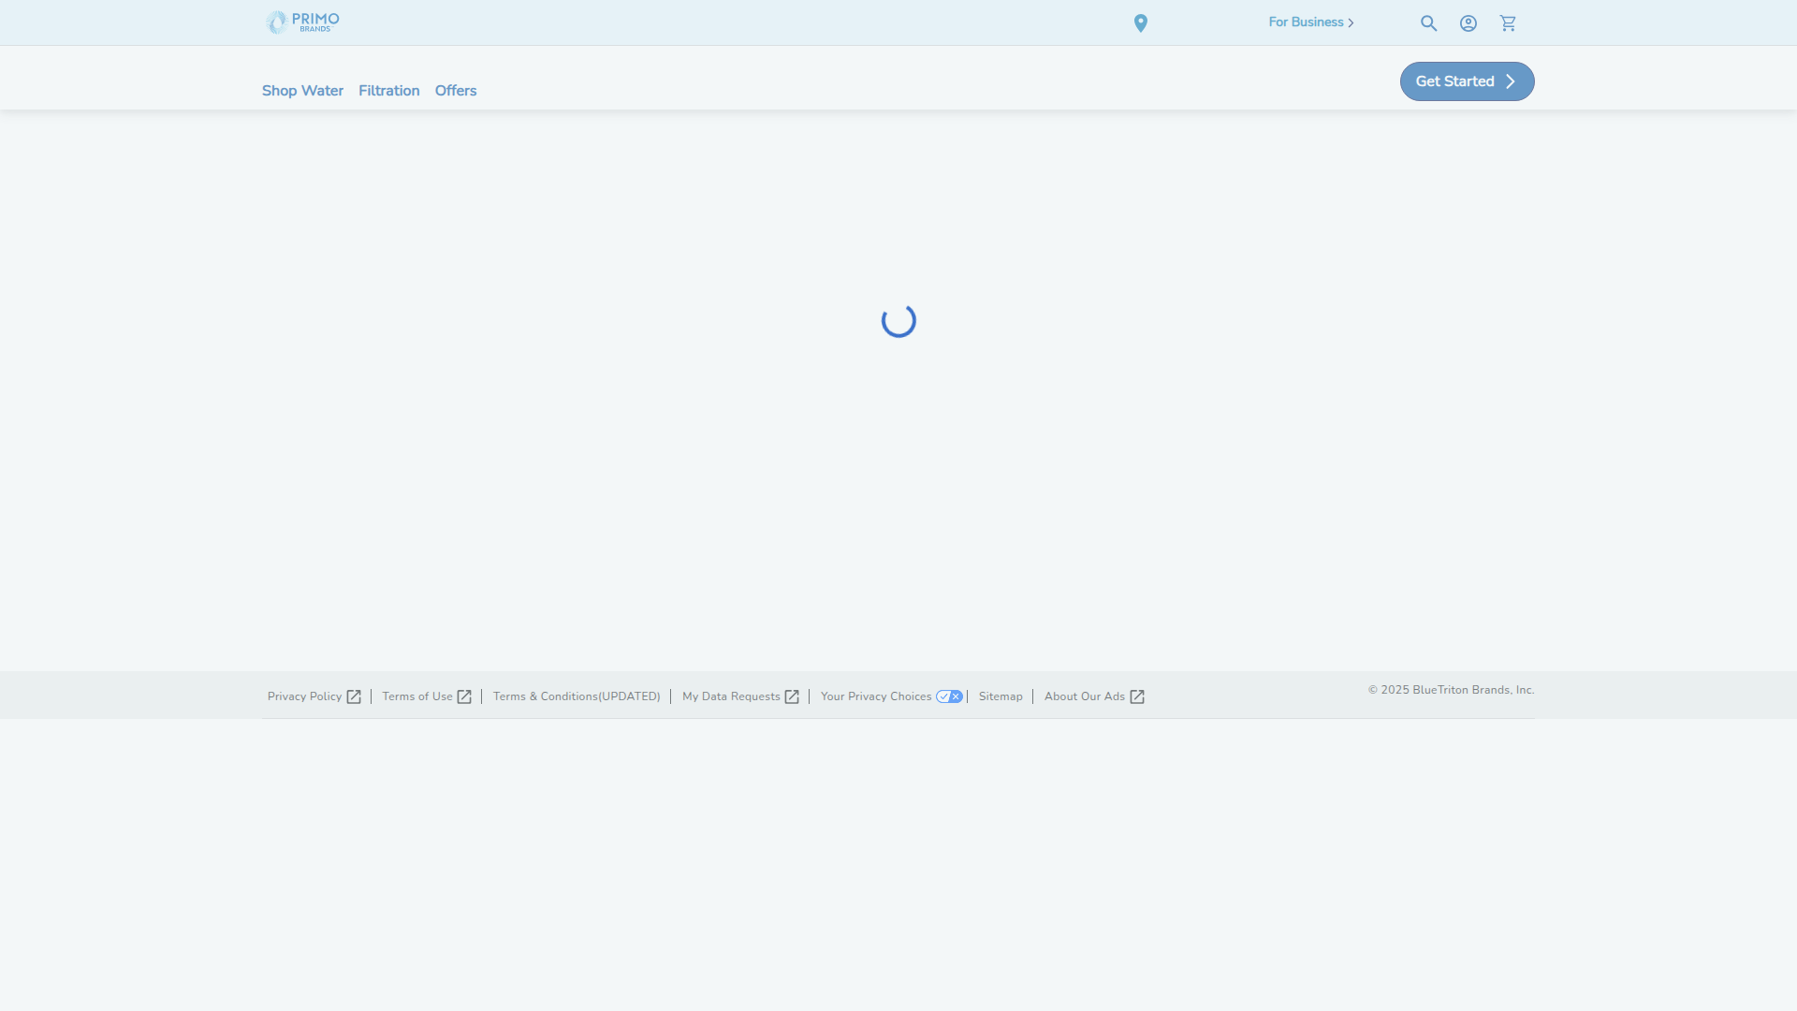The width and height of the screenshot is (1797, 1011).
Task: Click the external-link icon beside Privacy Policy
Action: 353,696
